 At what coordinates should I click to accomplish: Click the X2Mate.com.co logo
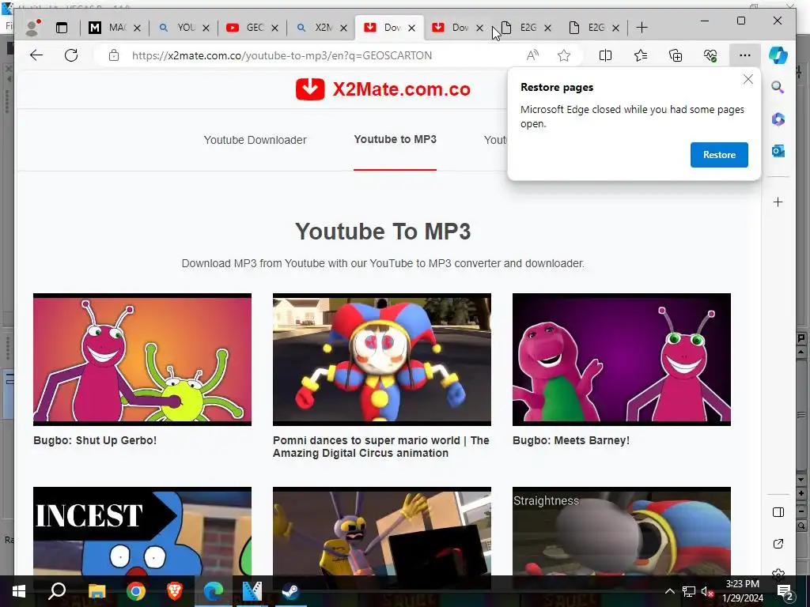coord(383,89)
